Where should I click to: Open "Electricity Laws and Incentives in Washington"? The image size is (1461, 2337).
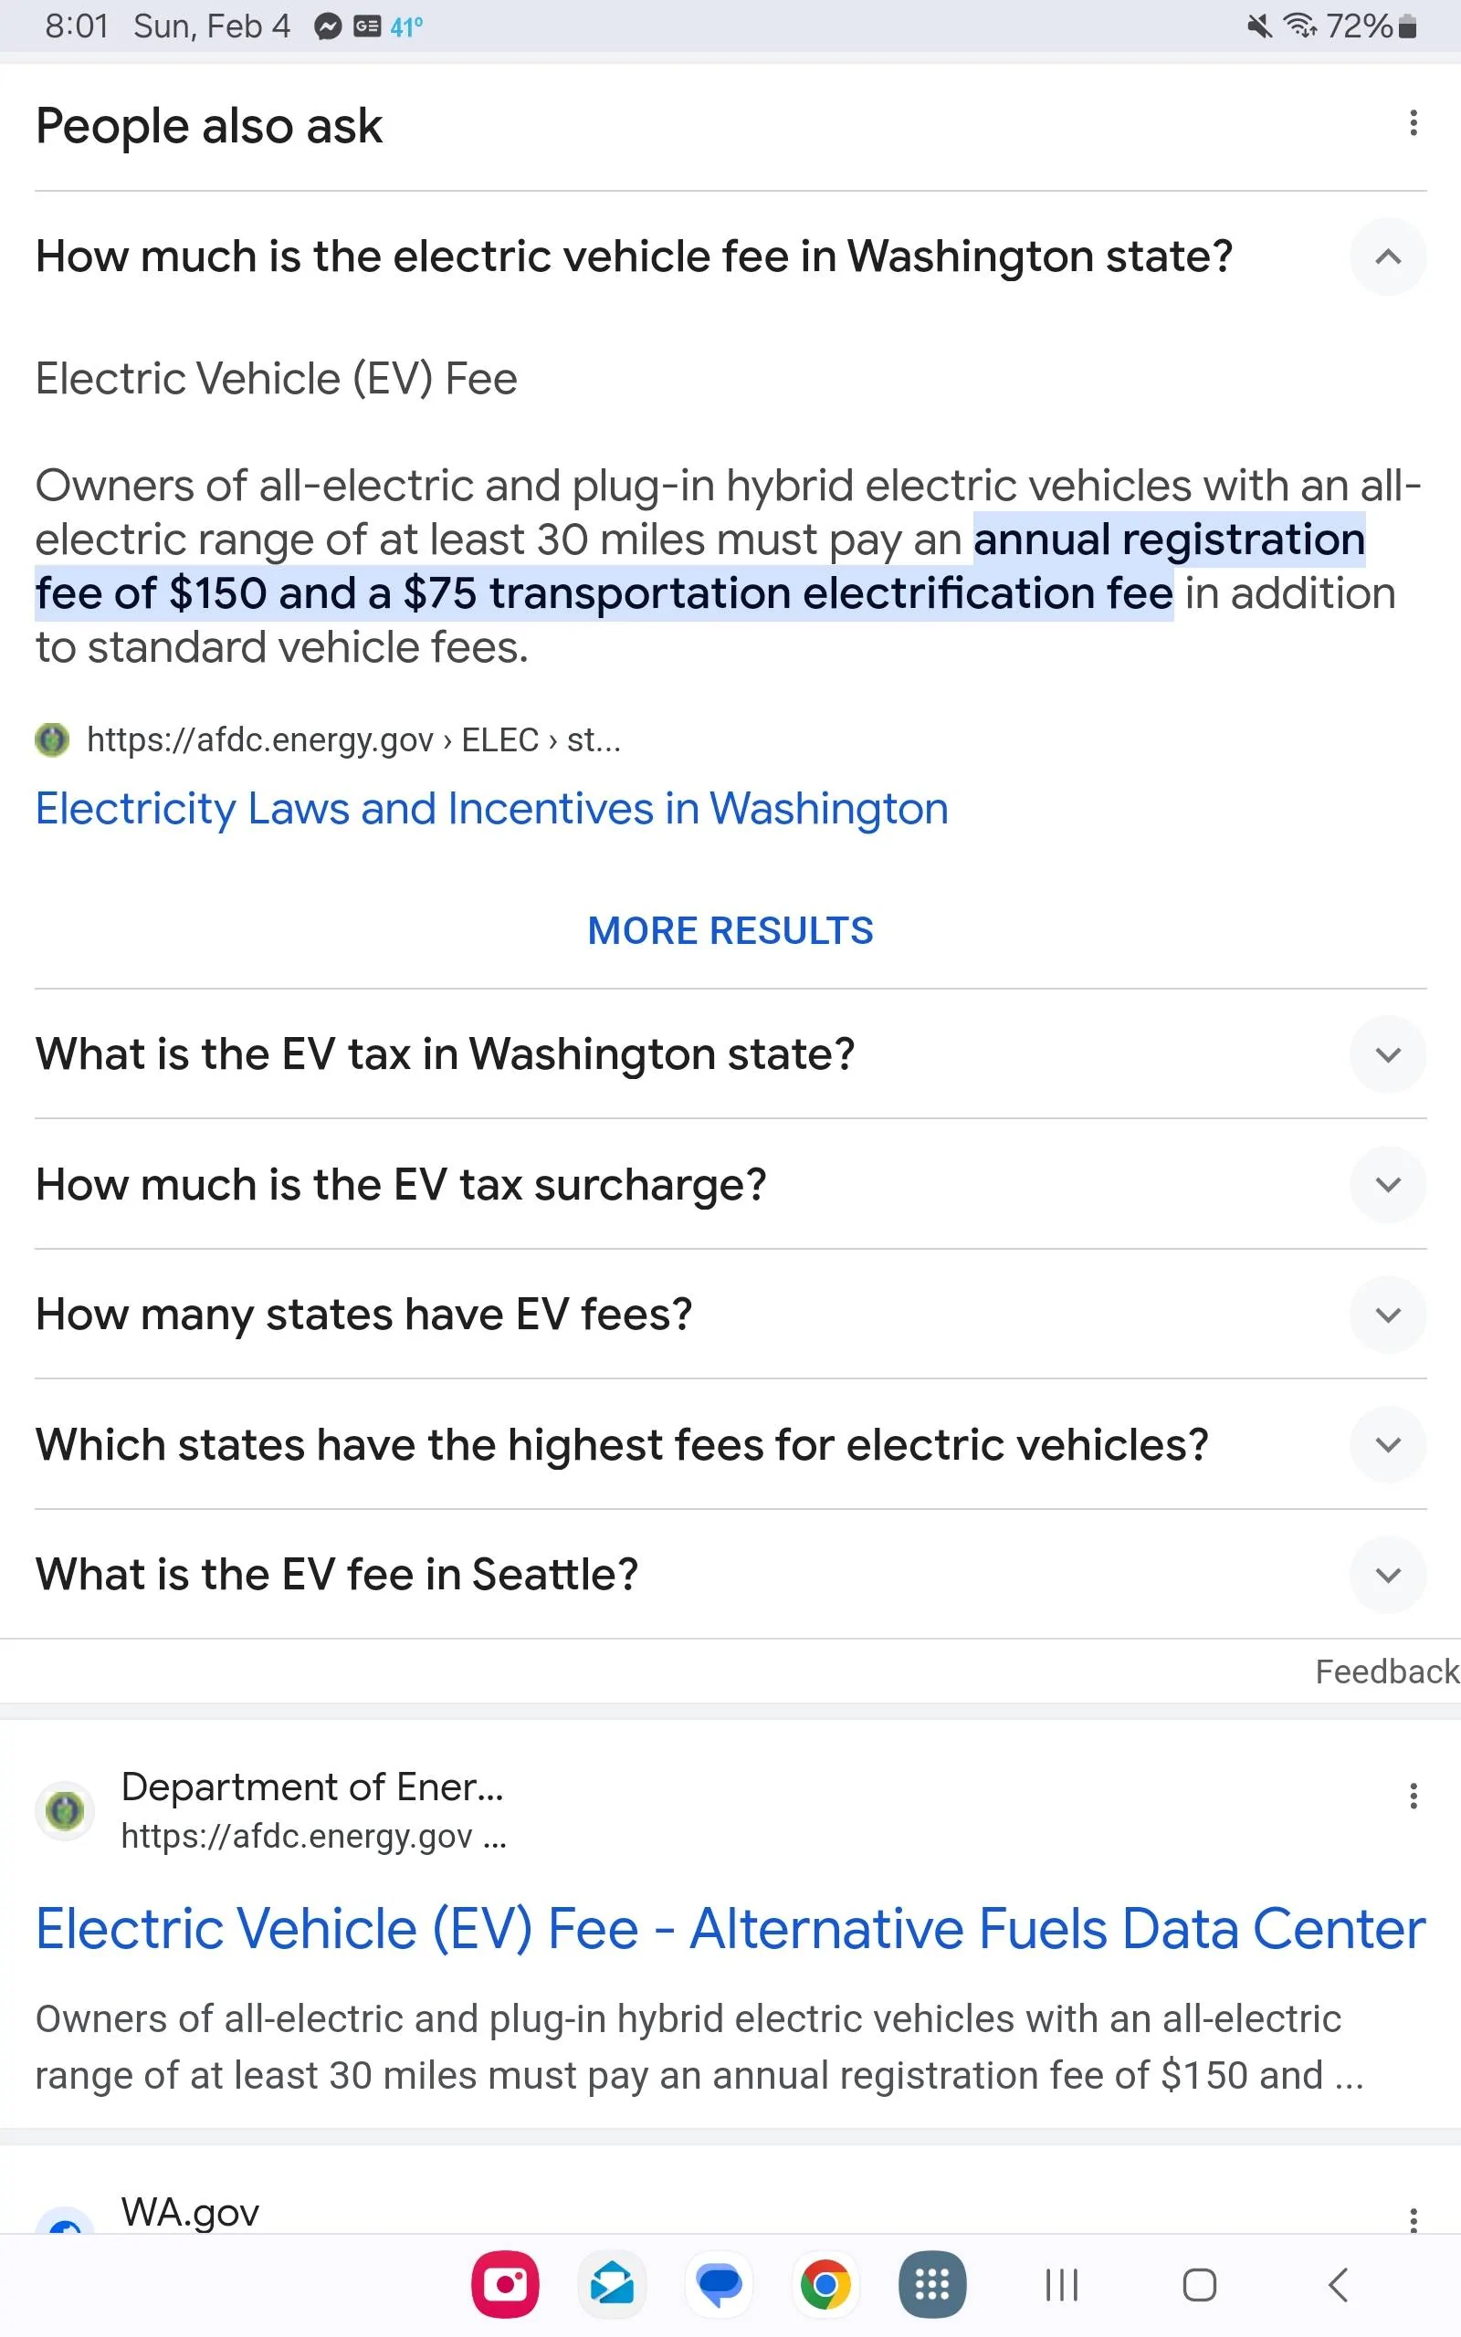coord(492,808)
